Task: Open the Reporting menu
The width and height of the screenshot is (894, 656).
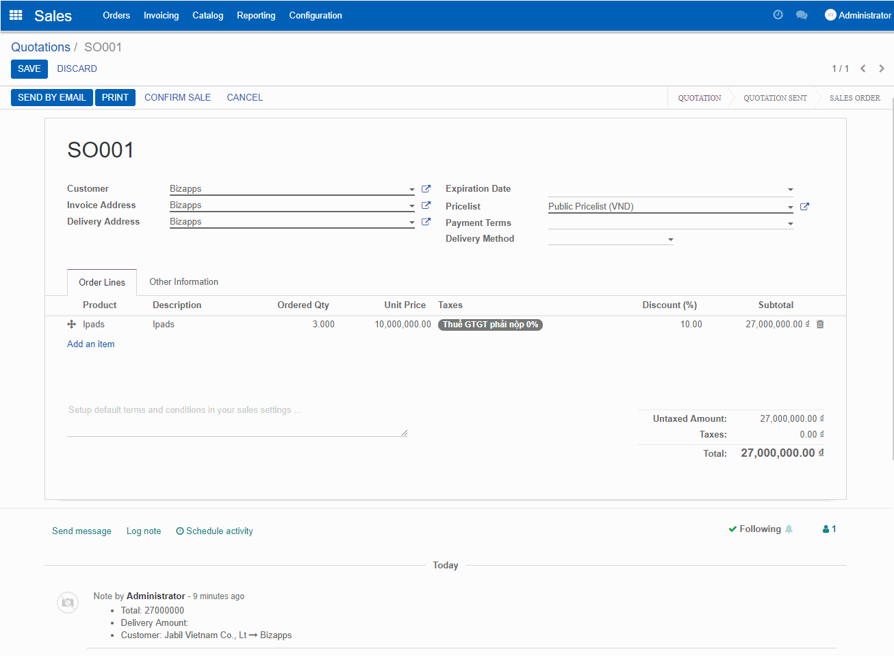Action: [x=256, y=15]
